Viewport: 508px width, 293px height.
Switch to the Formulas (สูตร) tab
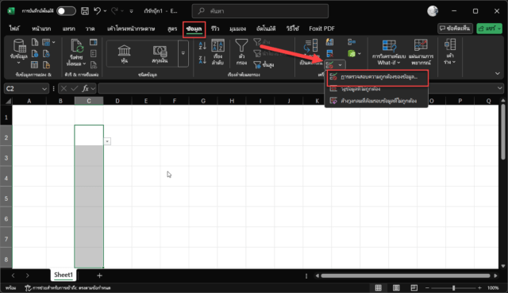pyautogui.click(x=172, y=29)
